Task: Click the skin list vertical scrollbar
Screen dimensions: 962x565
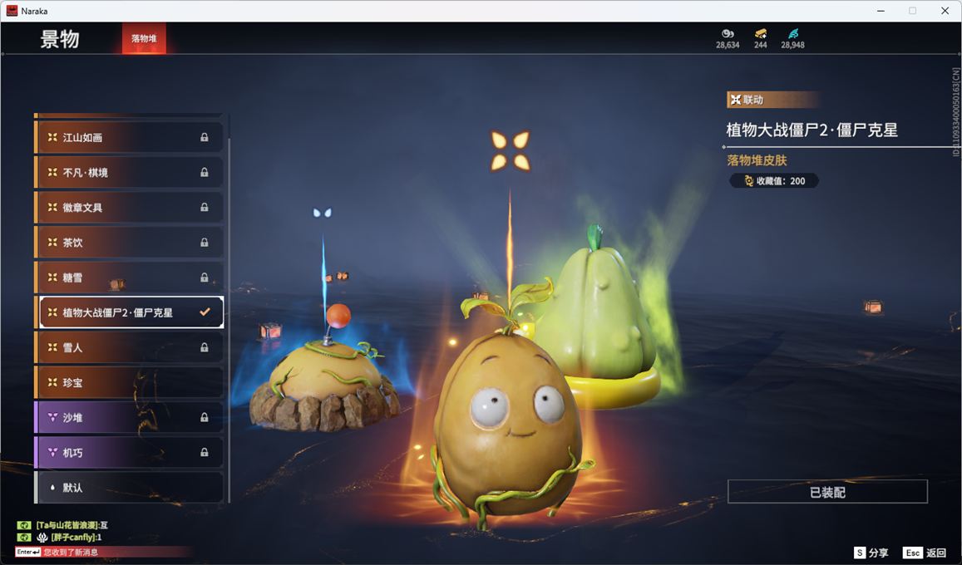Action: [x=229, y=307]
